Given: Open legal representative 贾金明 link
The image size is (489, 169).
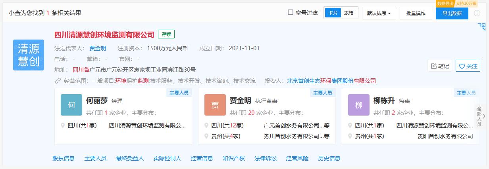Looking at the screenshot, I should pos(98,48).
